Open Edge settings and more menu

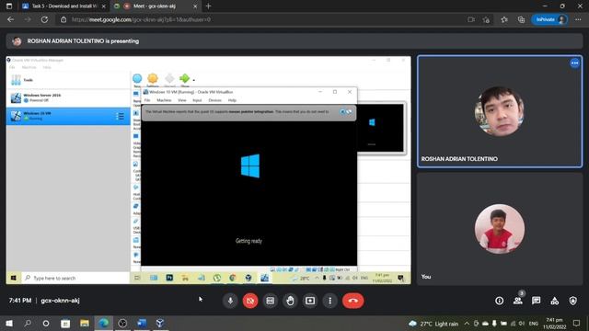coord(578,19)
